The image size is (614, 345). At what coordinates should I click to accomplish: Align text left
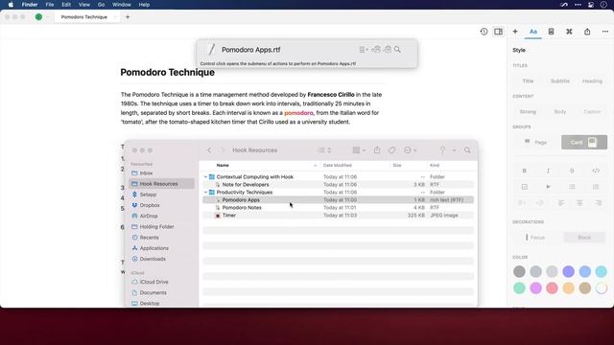(x=561, y=203)
